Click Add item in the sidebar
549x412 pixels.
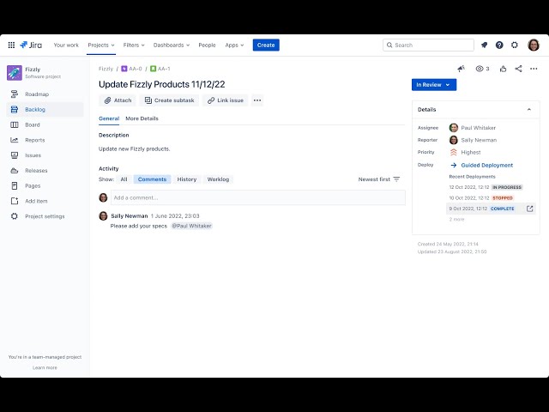[45, 201]
